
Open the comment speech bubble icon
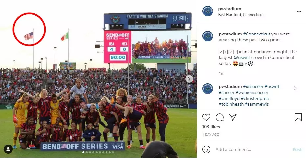pyautogui.click(x=220, y=117)
